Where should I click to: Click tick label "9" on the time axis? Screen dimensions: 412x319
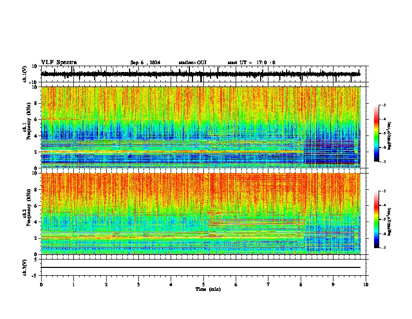click(333, 285)
